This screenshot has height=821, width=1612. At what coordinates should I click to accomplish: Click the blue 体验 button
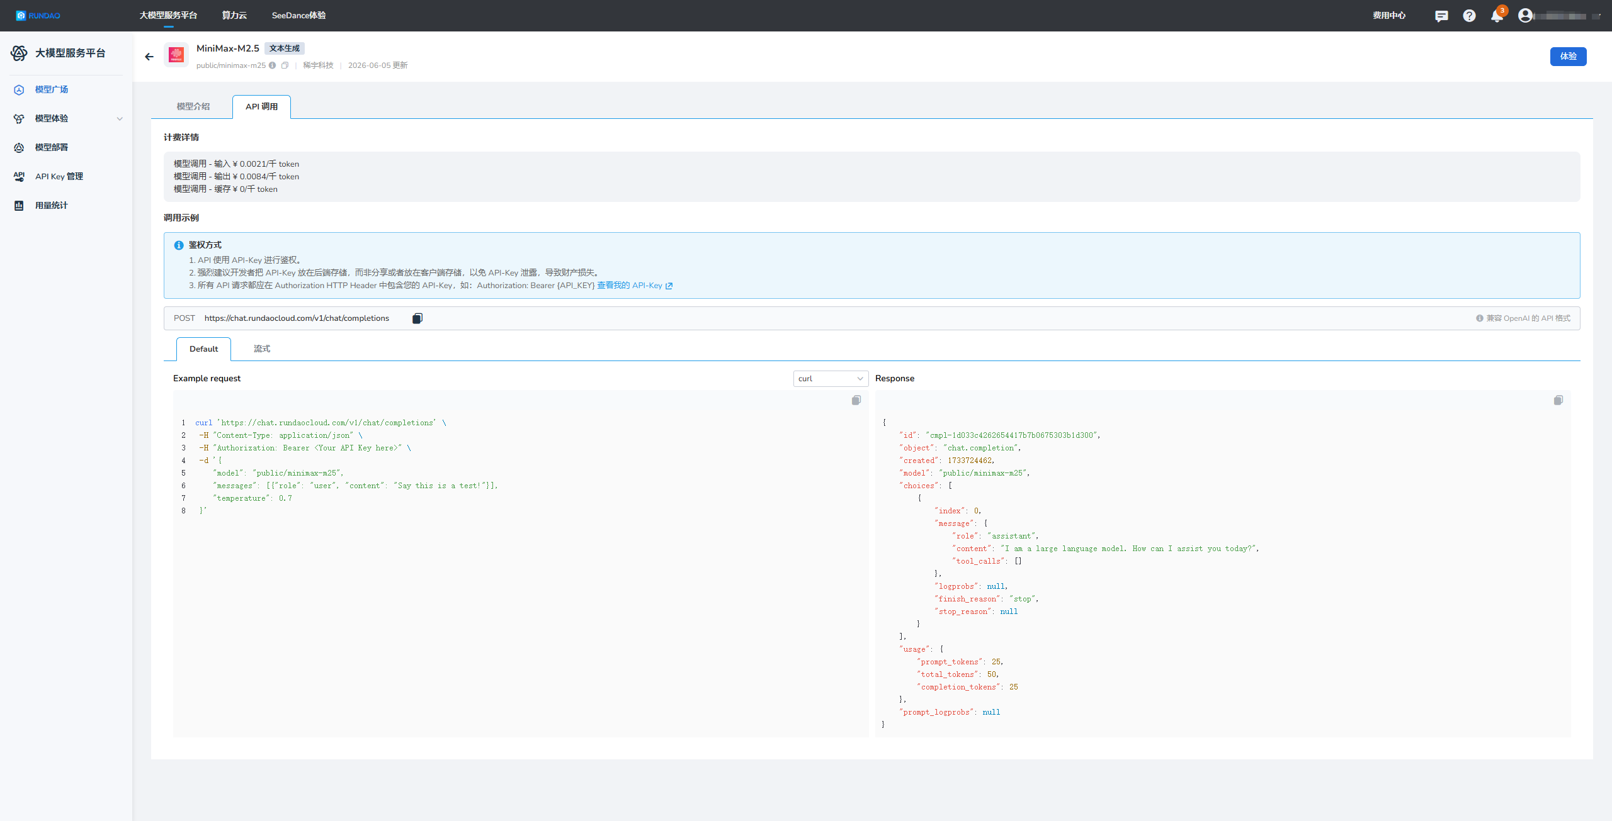[1568, 57]
